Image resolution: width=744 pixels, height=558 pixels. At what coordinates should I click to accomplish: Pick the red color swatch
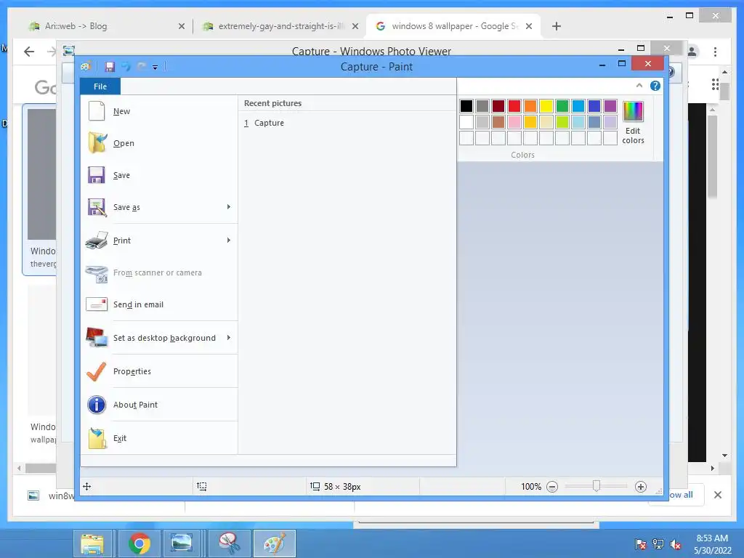[514, 106]
